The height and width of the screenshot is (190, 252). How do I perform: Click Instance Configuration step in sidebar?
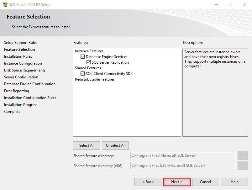[23, 63]
